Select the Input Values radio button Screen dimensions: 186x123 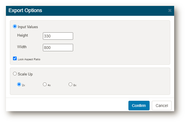tap(15, 26)
